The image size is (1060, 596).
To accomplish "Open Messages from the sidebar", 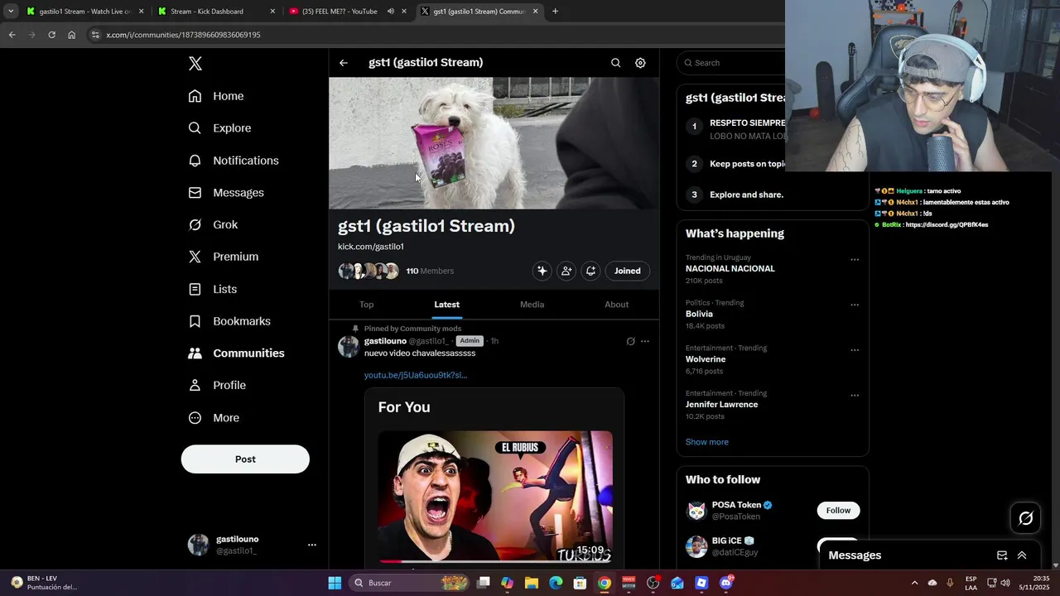I will pyautogui.click(x=226, y=193).
